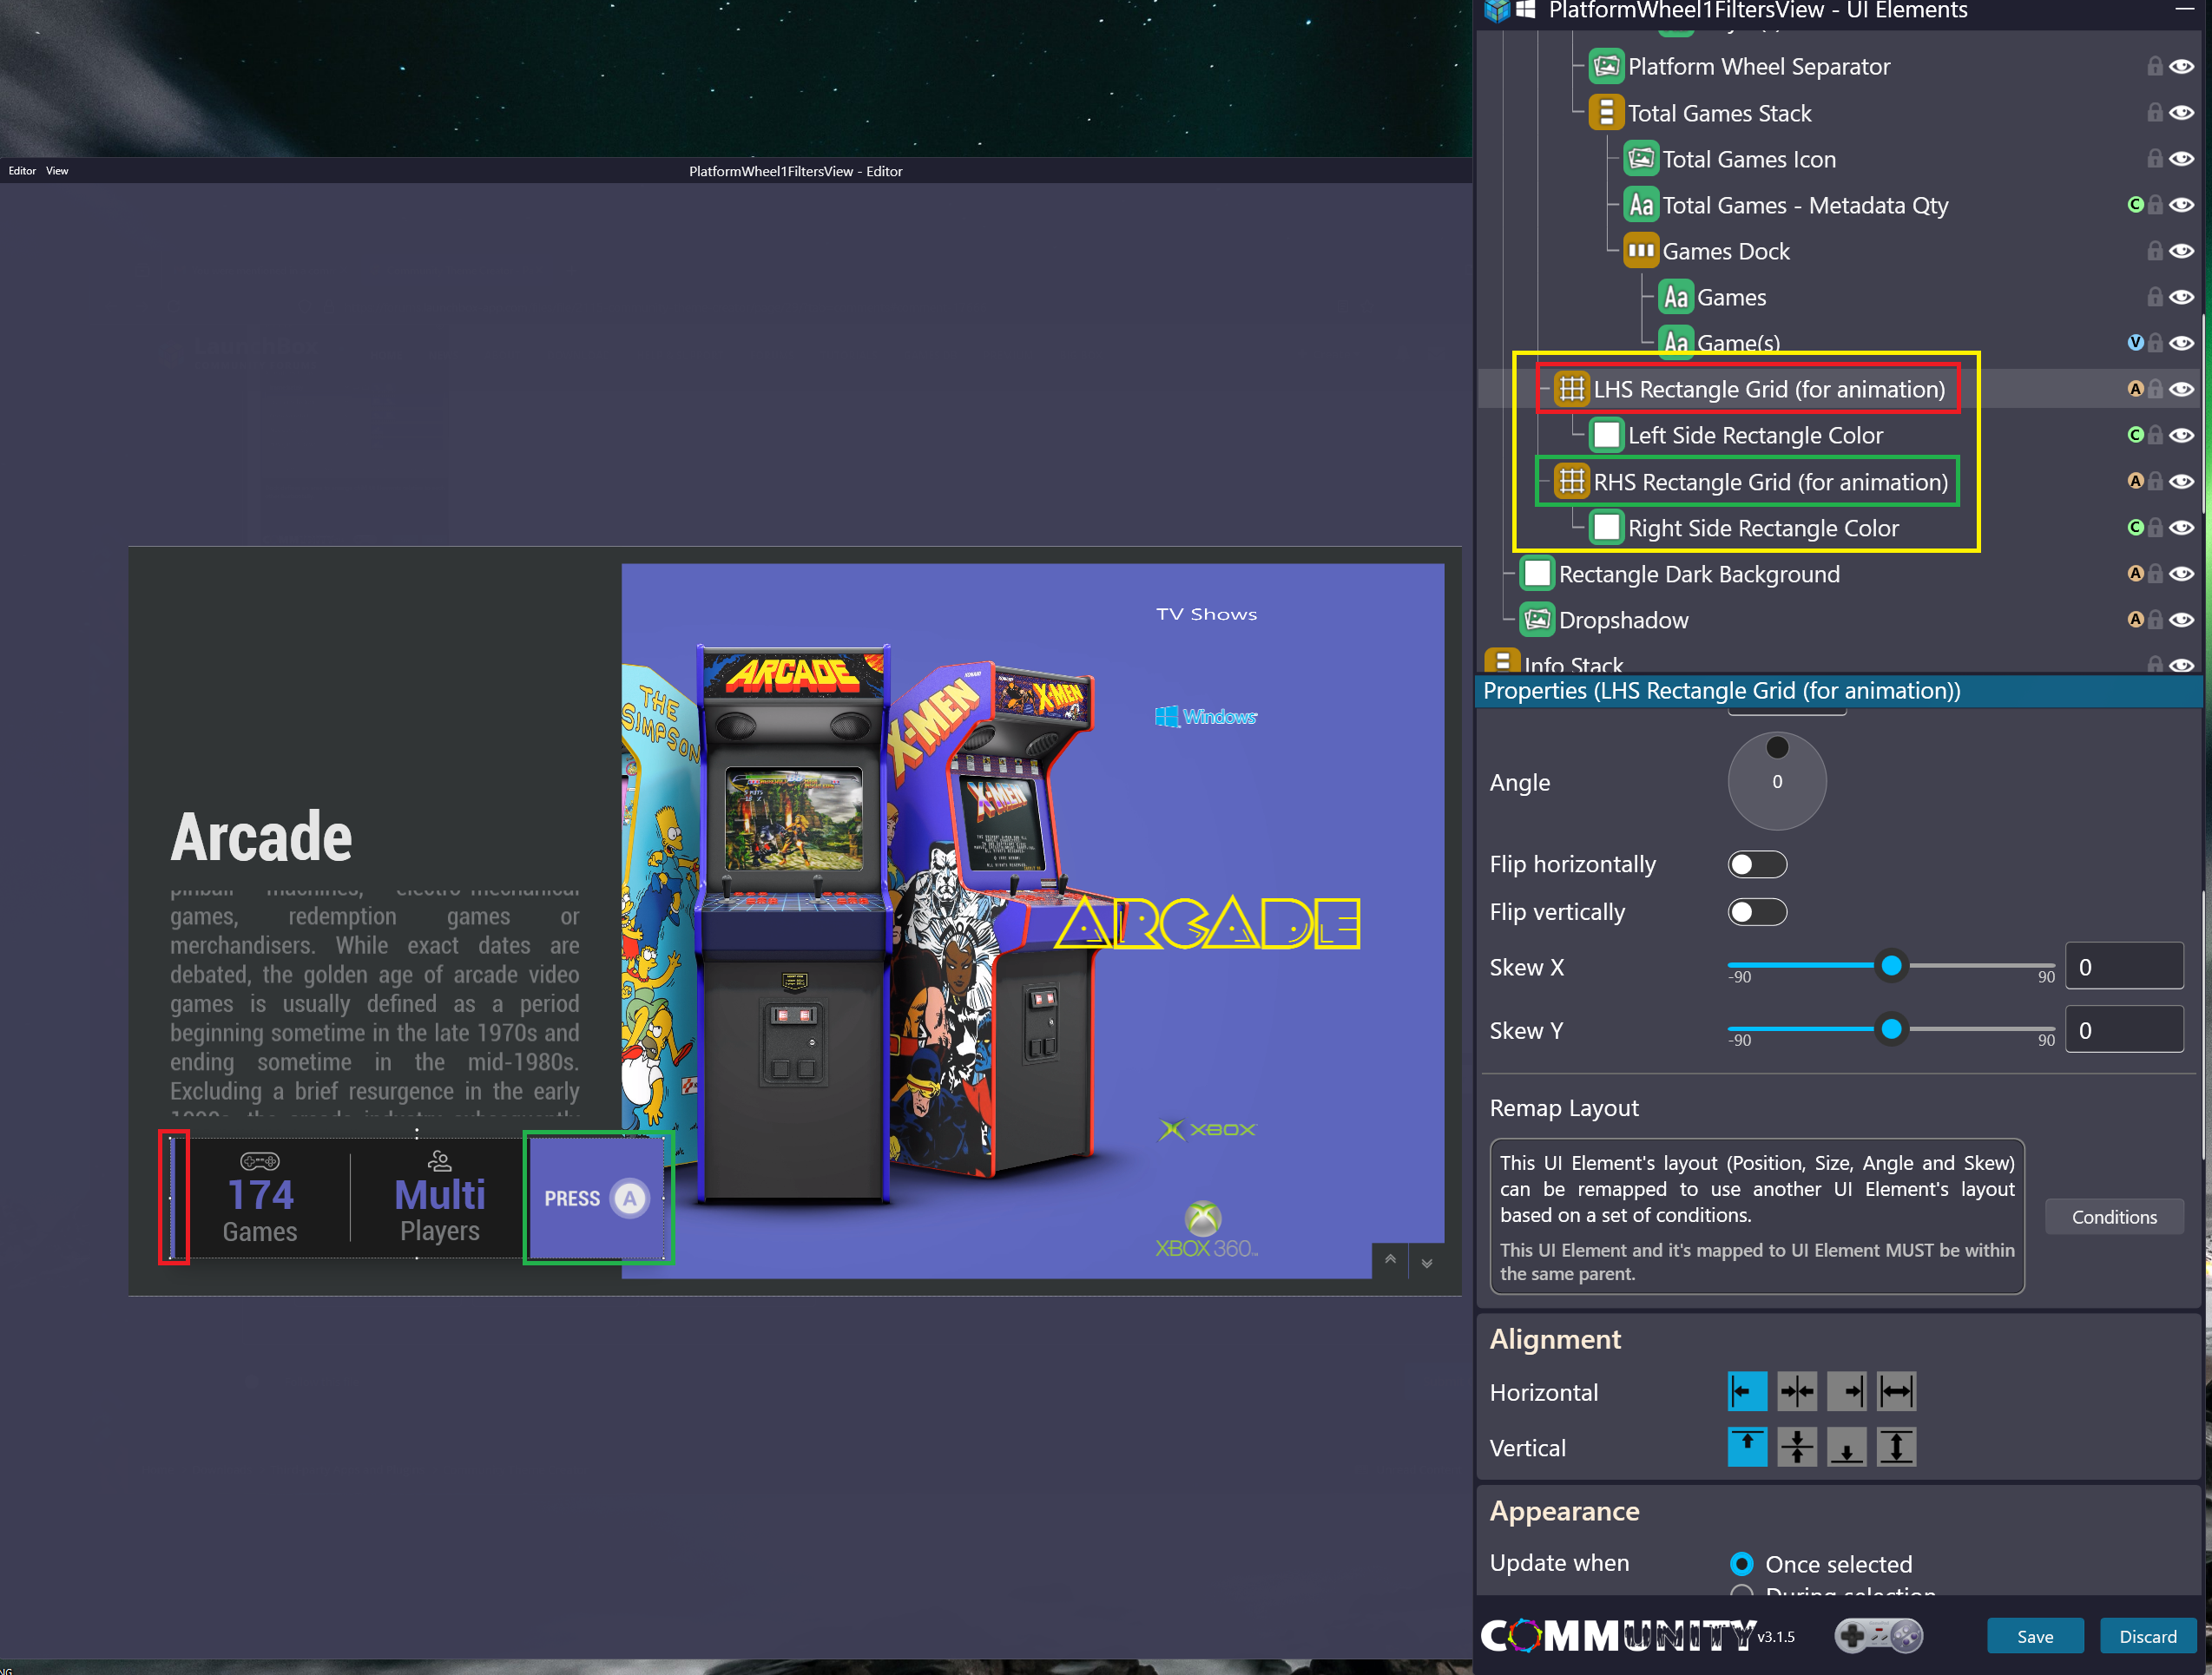Click the game controller icon near Save
The width and height of the screenshot is (2212, 1675).
pos(1878,1636)
